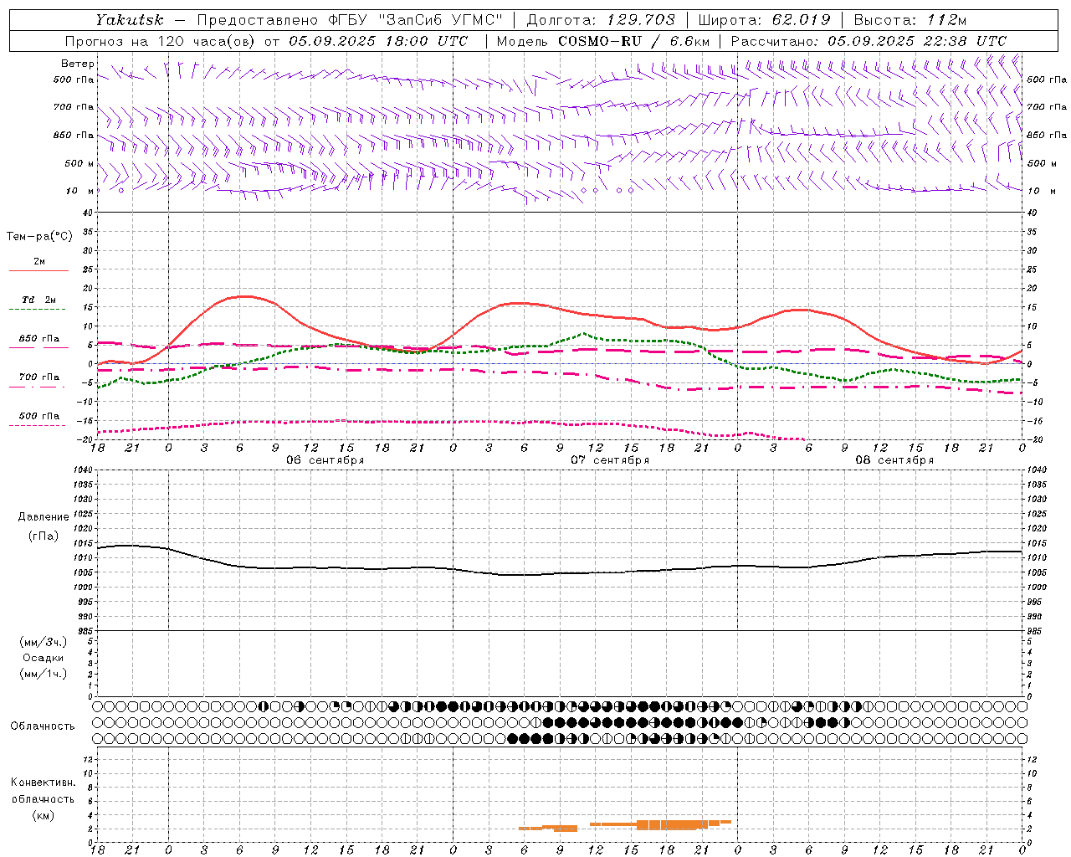
Task: Click the 07 сентября date label
Action: [610, 460]
